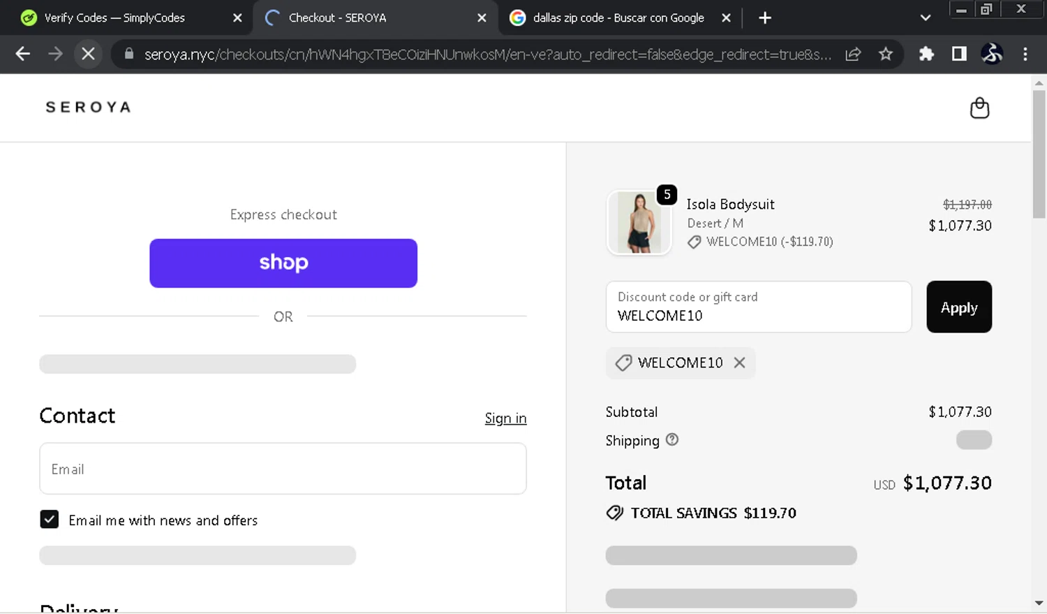Select the struck-through $1,197.00 price
Image resolution: width=1047 pixels, height=614 pixels.
(967, 204)
